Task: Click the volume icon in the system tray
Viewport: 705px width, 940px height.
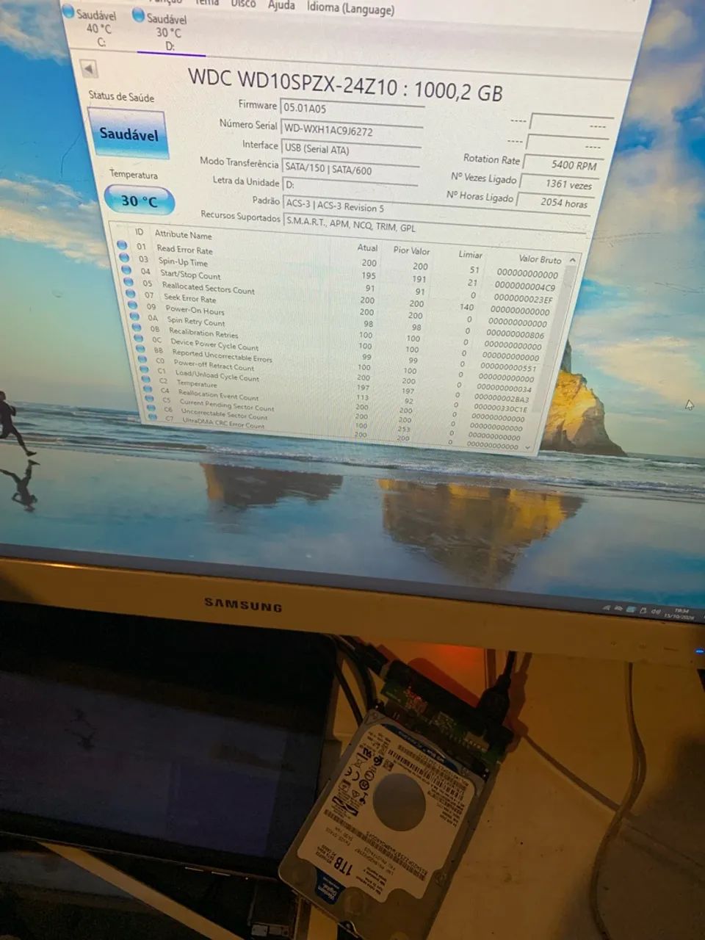Action: (x=655, y=611)
